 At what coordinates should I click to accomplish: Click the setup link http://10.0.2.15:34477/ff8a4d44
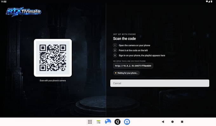click(133, 66)
